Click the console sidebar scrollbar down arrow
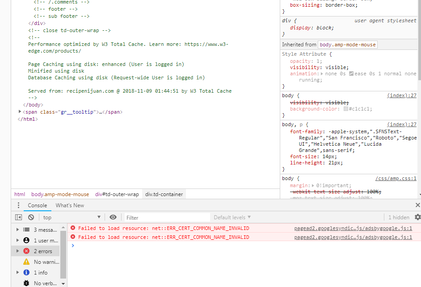The width and height of the screenshot is (421, 287). click(63, 283)
